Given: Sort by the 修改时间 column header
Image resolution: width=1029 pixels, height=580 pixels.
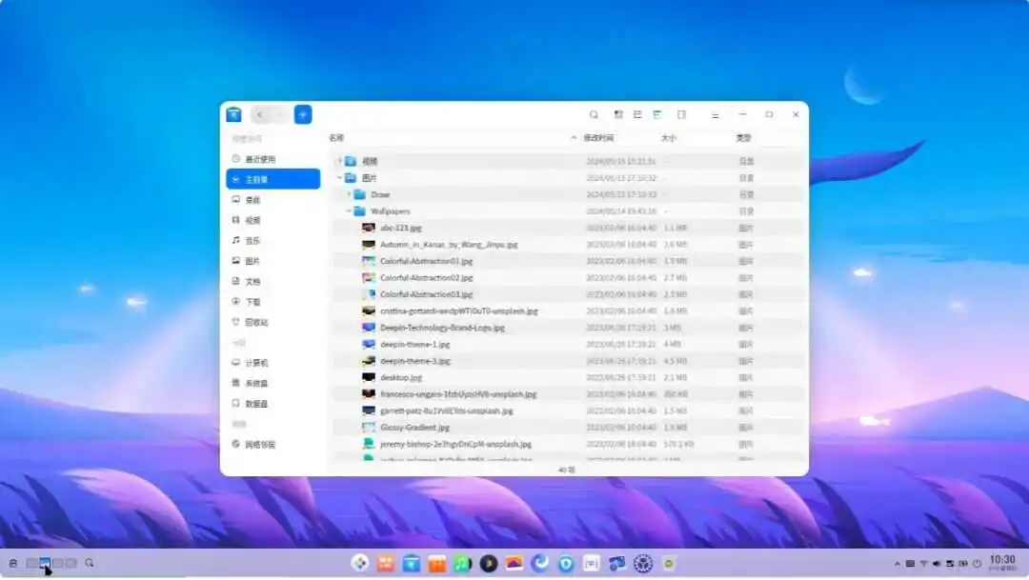Looking at the screenshot, I should [599, 138].
